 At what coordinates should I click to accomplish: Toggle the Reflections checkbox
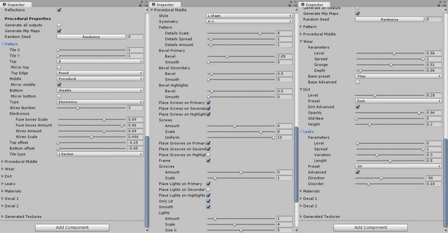pyautogui.click(x=59, y=10)
